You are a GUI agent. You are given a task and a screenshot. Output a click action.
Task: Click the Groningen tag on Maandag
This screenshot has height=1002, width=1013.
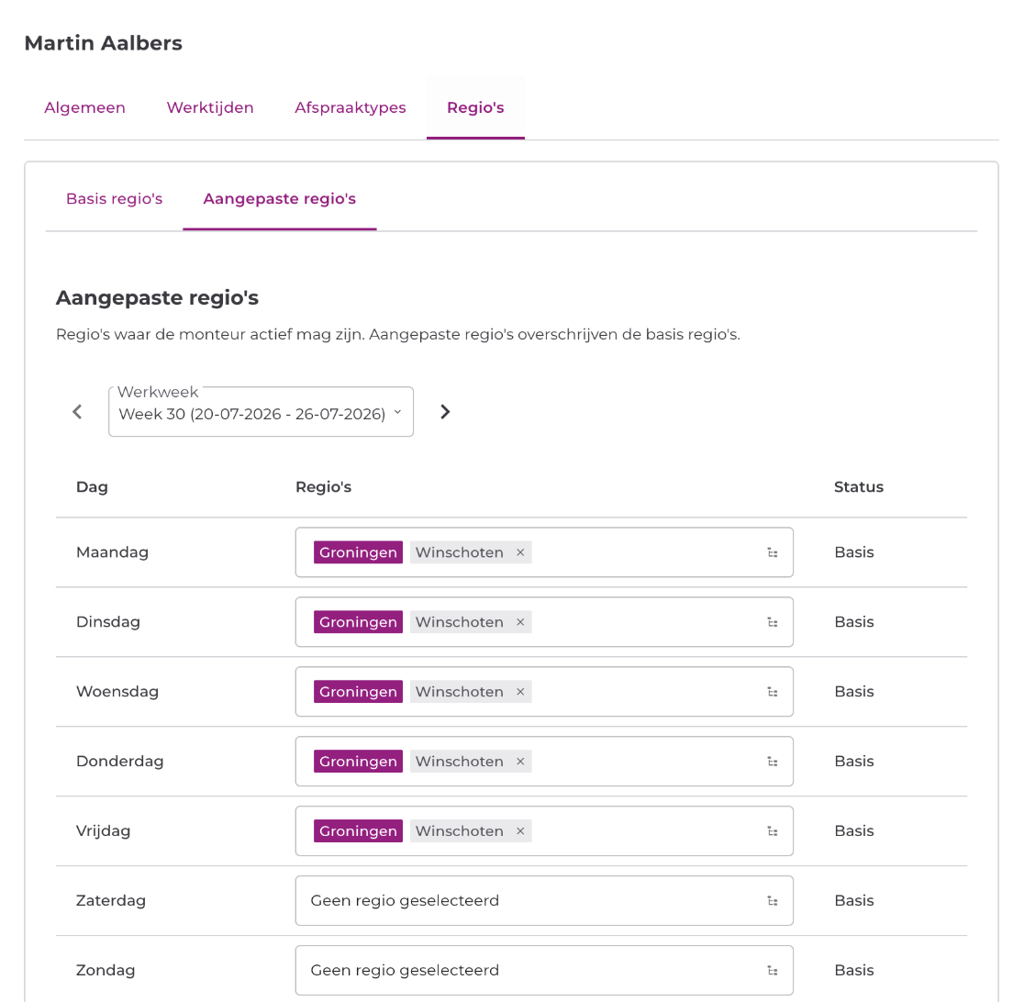pos(358,552)
